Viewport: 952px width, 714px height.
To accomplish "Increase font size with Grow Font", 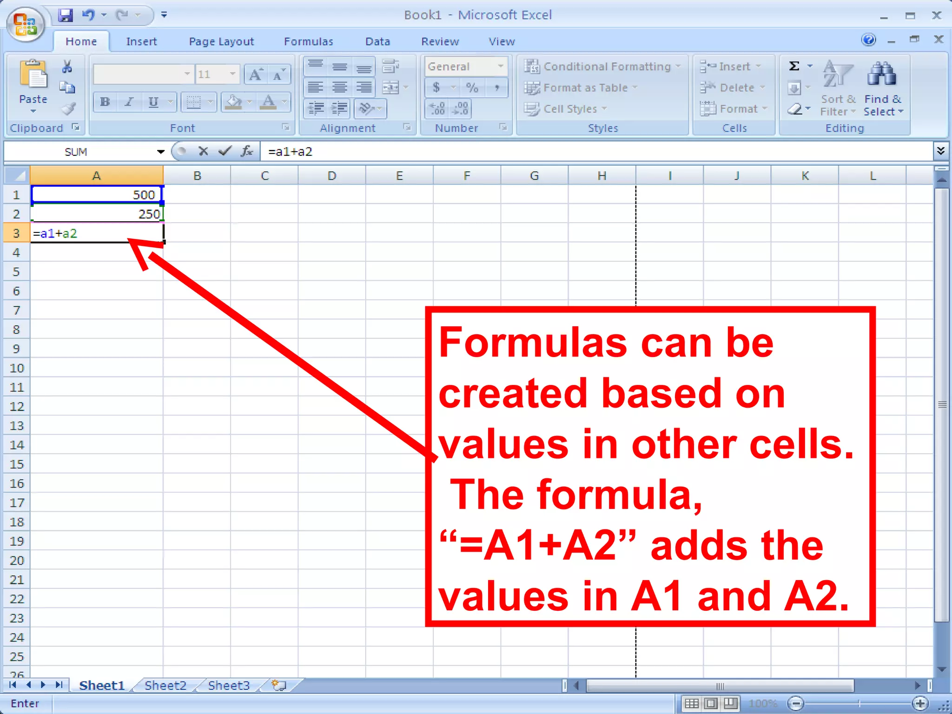I will click(256, 74).
